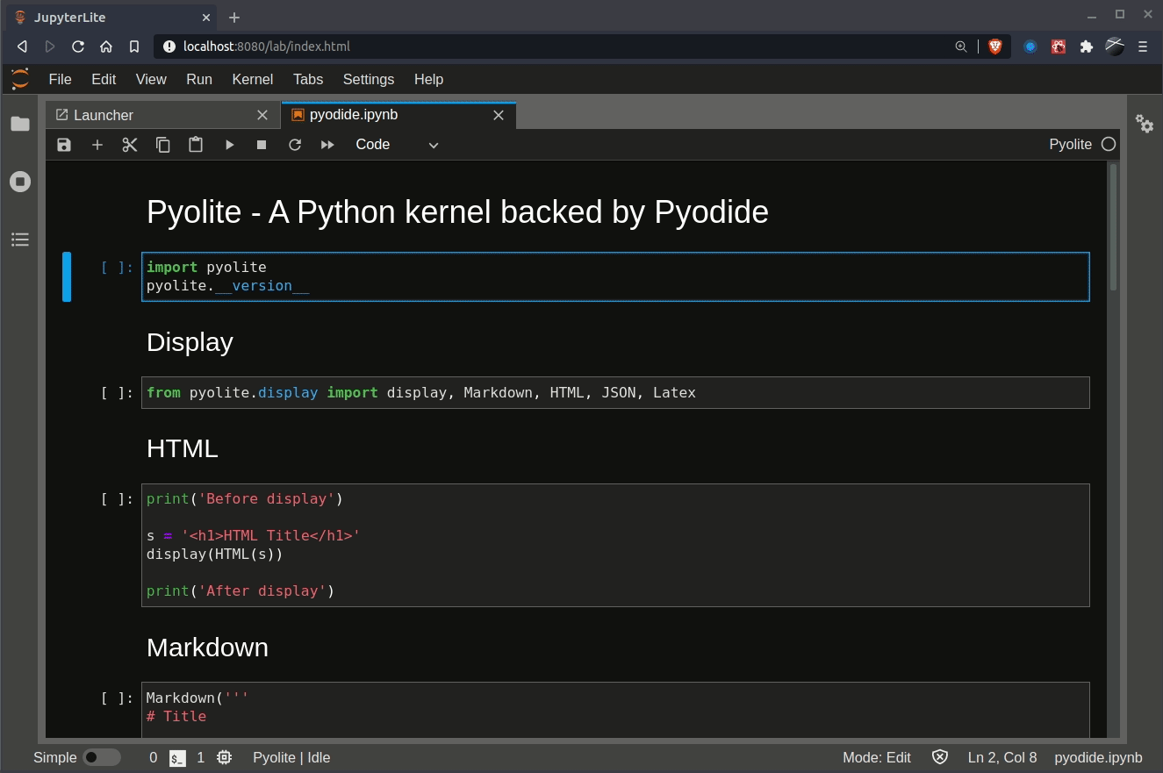
Task: Open the Run menu
Action: (199, 79)
